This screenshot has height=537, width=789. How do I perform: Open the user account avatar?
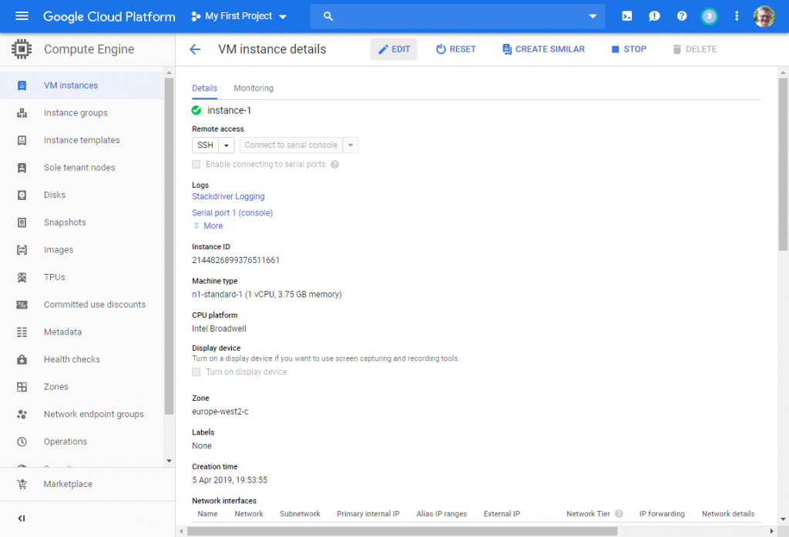(x=764, y=16)
